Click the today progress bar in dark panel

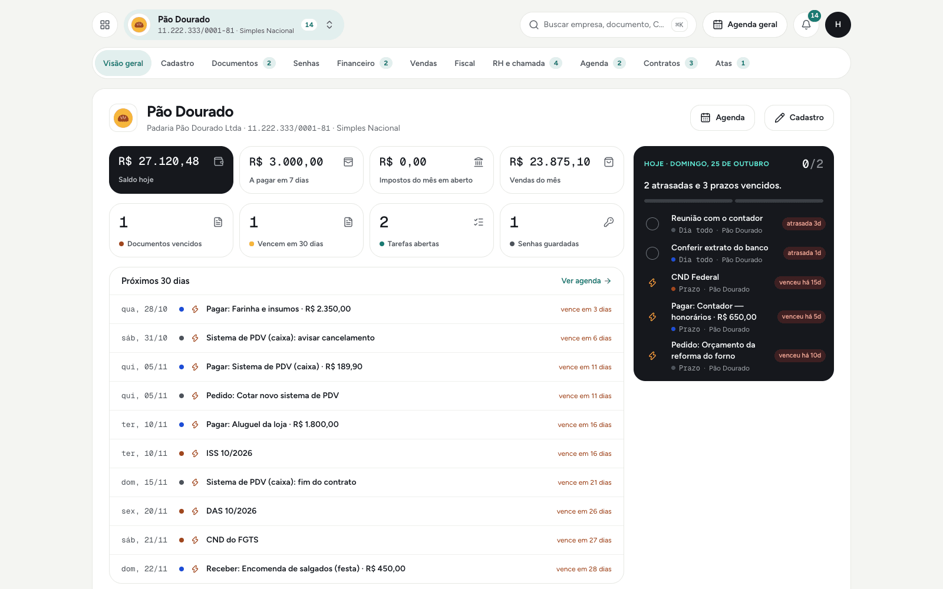(x=734, y=201)
